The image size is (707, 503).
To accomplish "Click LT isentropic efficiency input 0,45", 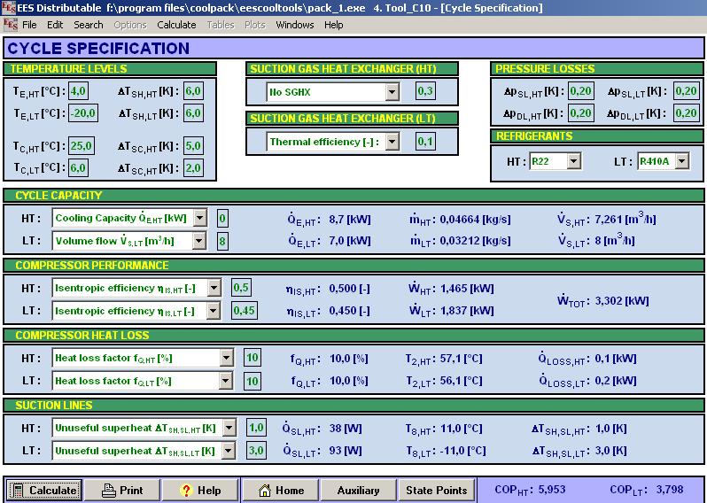I will (x=245, y=311).
